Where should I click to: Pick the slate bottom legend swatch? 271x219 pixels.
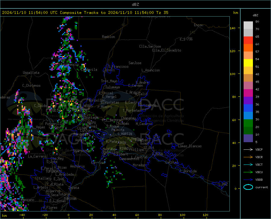click(x=248, y=138)
